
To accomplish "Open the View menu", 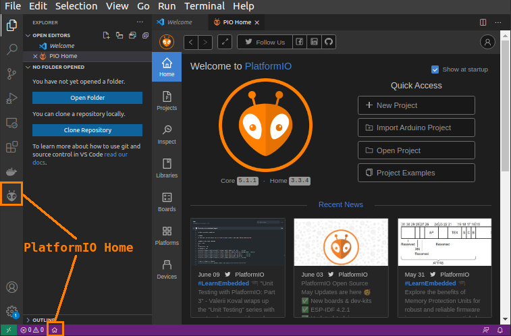I will point(117,6).
